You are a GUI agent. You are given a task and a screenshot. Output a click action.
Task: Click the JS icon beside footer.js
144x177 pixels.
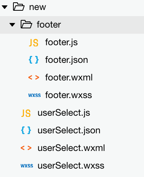[x=34, y=43]
